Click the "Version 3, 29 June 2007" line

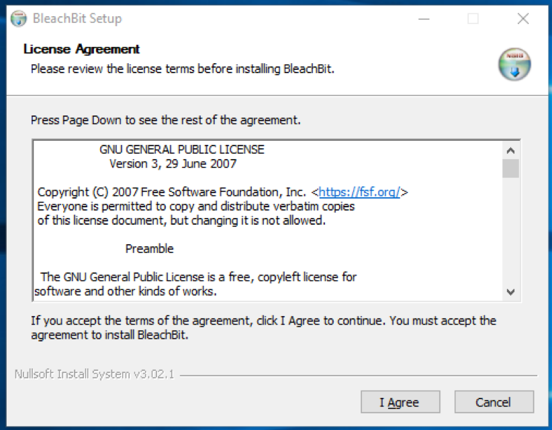coord(173,163)
